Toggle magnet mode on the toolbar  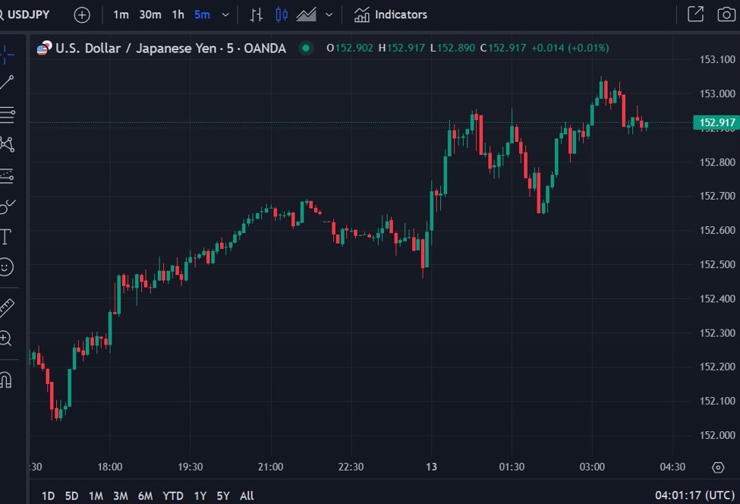[x=6, y=380]
